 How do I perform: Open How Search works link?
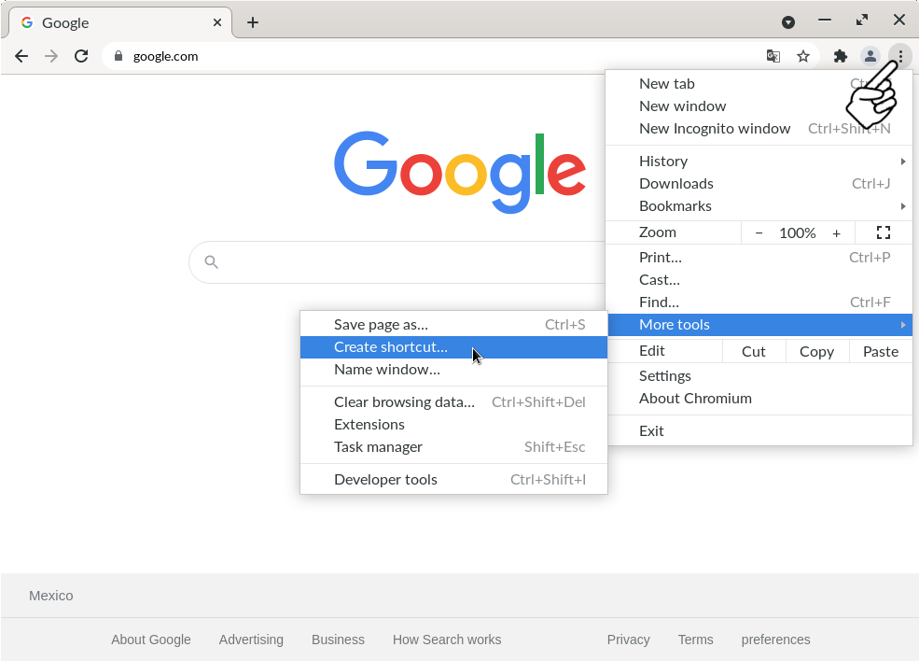[447, 640]
